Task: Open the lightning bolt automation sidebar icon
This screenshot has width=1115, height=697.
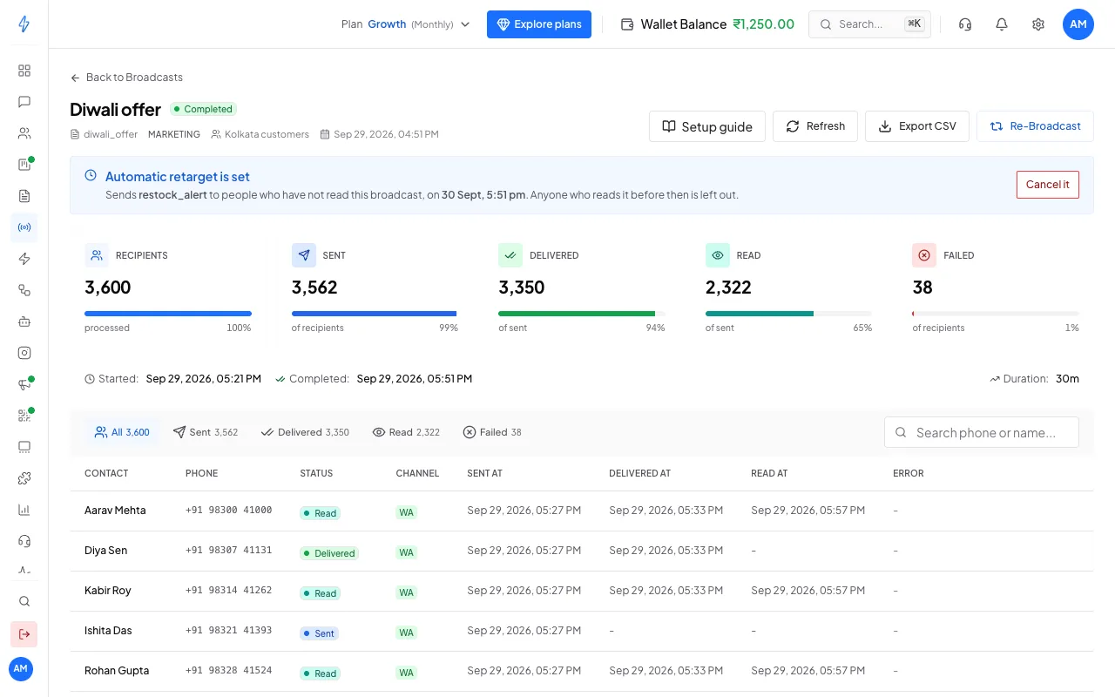Action: pos(24,259)
